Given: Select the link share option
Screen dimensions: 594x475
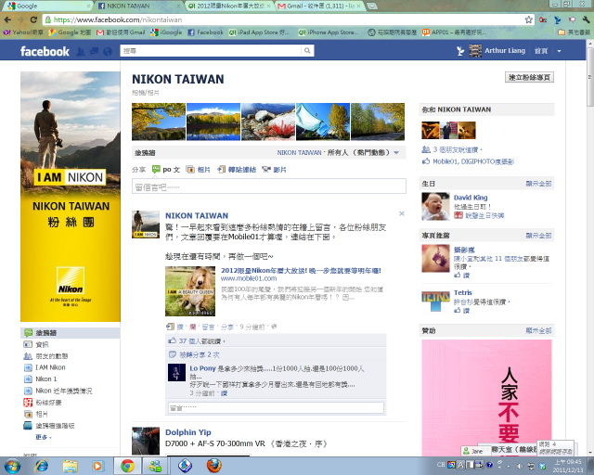Looking at the screenshot, I should 237,170.
